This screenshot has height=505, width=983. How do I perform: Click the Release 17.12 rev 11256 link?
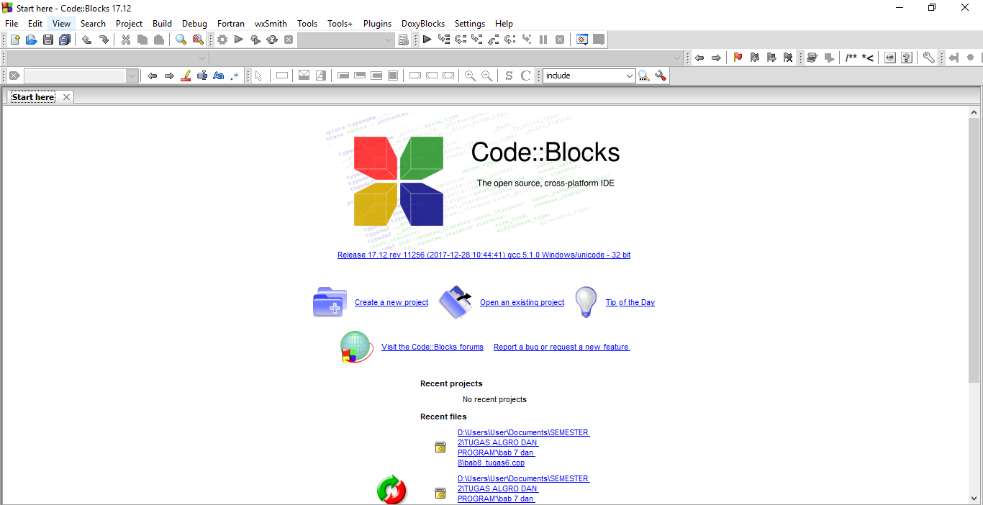click(484, 255)
